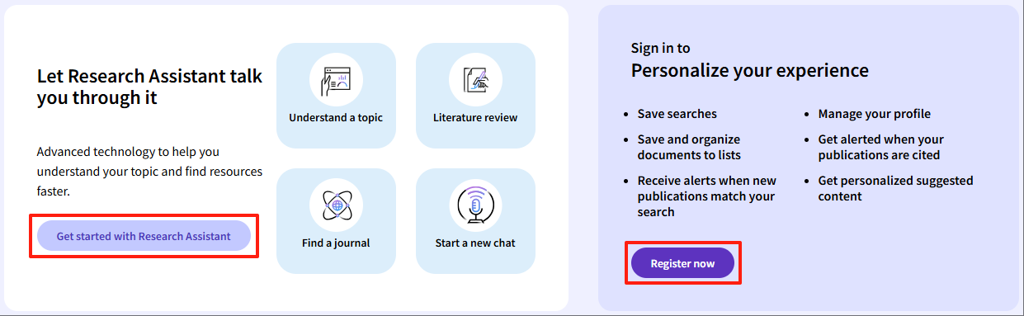Viewport: 1024px width, 316px height.
Task: Click the 'Advanced technology' description paragraph
Action: tap(150, 172)
